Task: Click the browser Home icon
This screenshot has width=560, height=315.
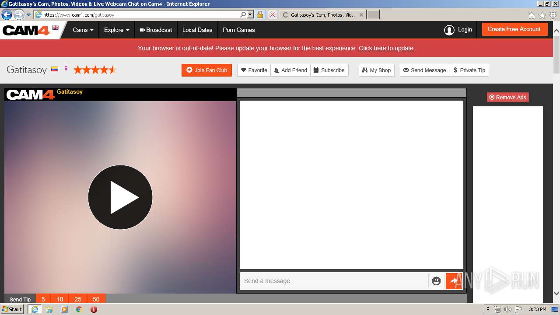Action: click(x=531, y=15)
